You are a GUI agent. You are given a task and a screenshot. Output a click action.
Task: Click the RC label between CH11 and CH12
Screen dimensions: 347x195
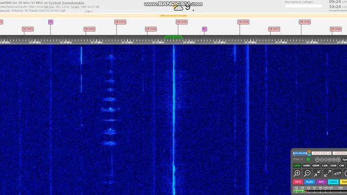[x=50, y=22]
